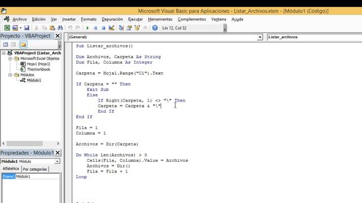Click the Undo toolbar icon
This screenshot has height=203, width=362.
pyautogui.click(x=70, y=28)
